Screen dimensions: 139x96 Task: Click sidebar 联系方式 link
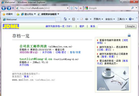[x=125, y=61]
